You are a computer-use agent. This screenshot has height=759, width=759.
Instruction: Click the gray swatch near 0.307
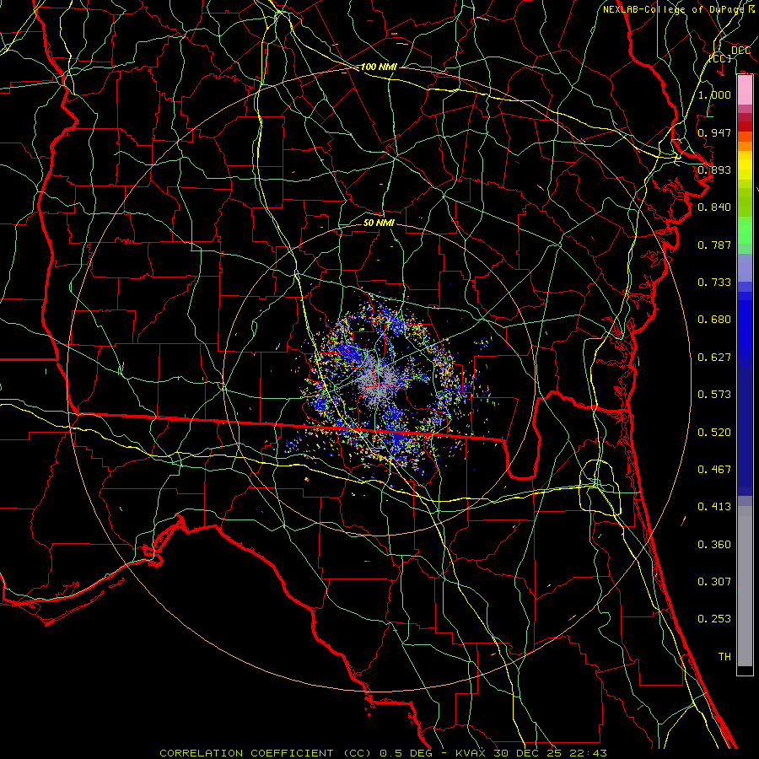point(745,586)
